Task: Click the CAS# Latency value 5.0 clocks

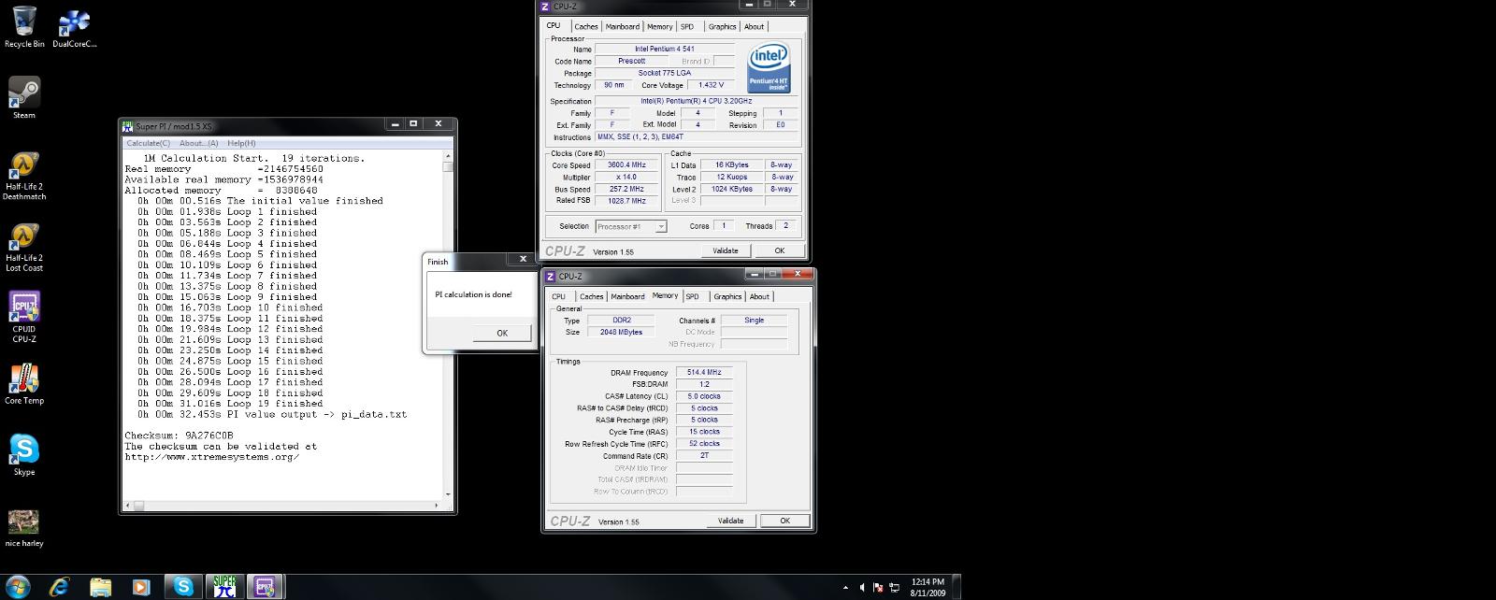Action: point(704,396)
